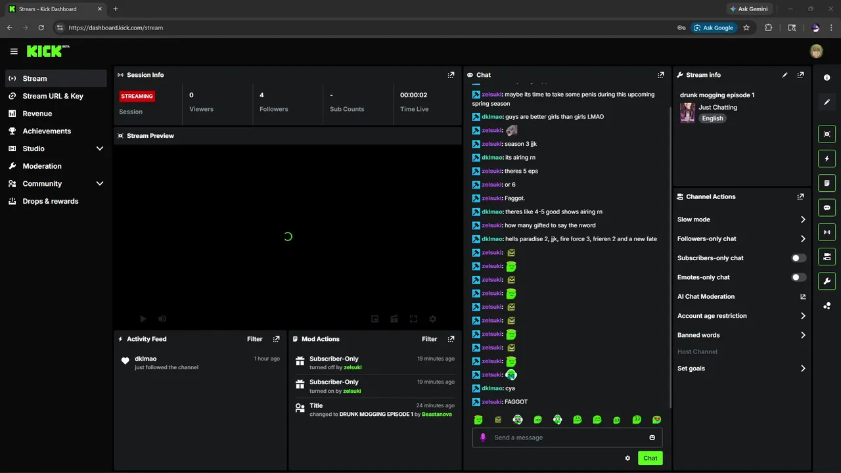Pop out the Chat panel
The width and height of the screenshot is (841, 473).
coord(661,75)
